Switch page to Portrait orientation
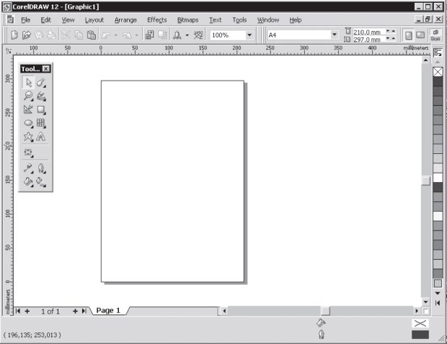The height and width of the screenshot is (344, 447). tap(409, 35)
